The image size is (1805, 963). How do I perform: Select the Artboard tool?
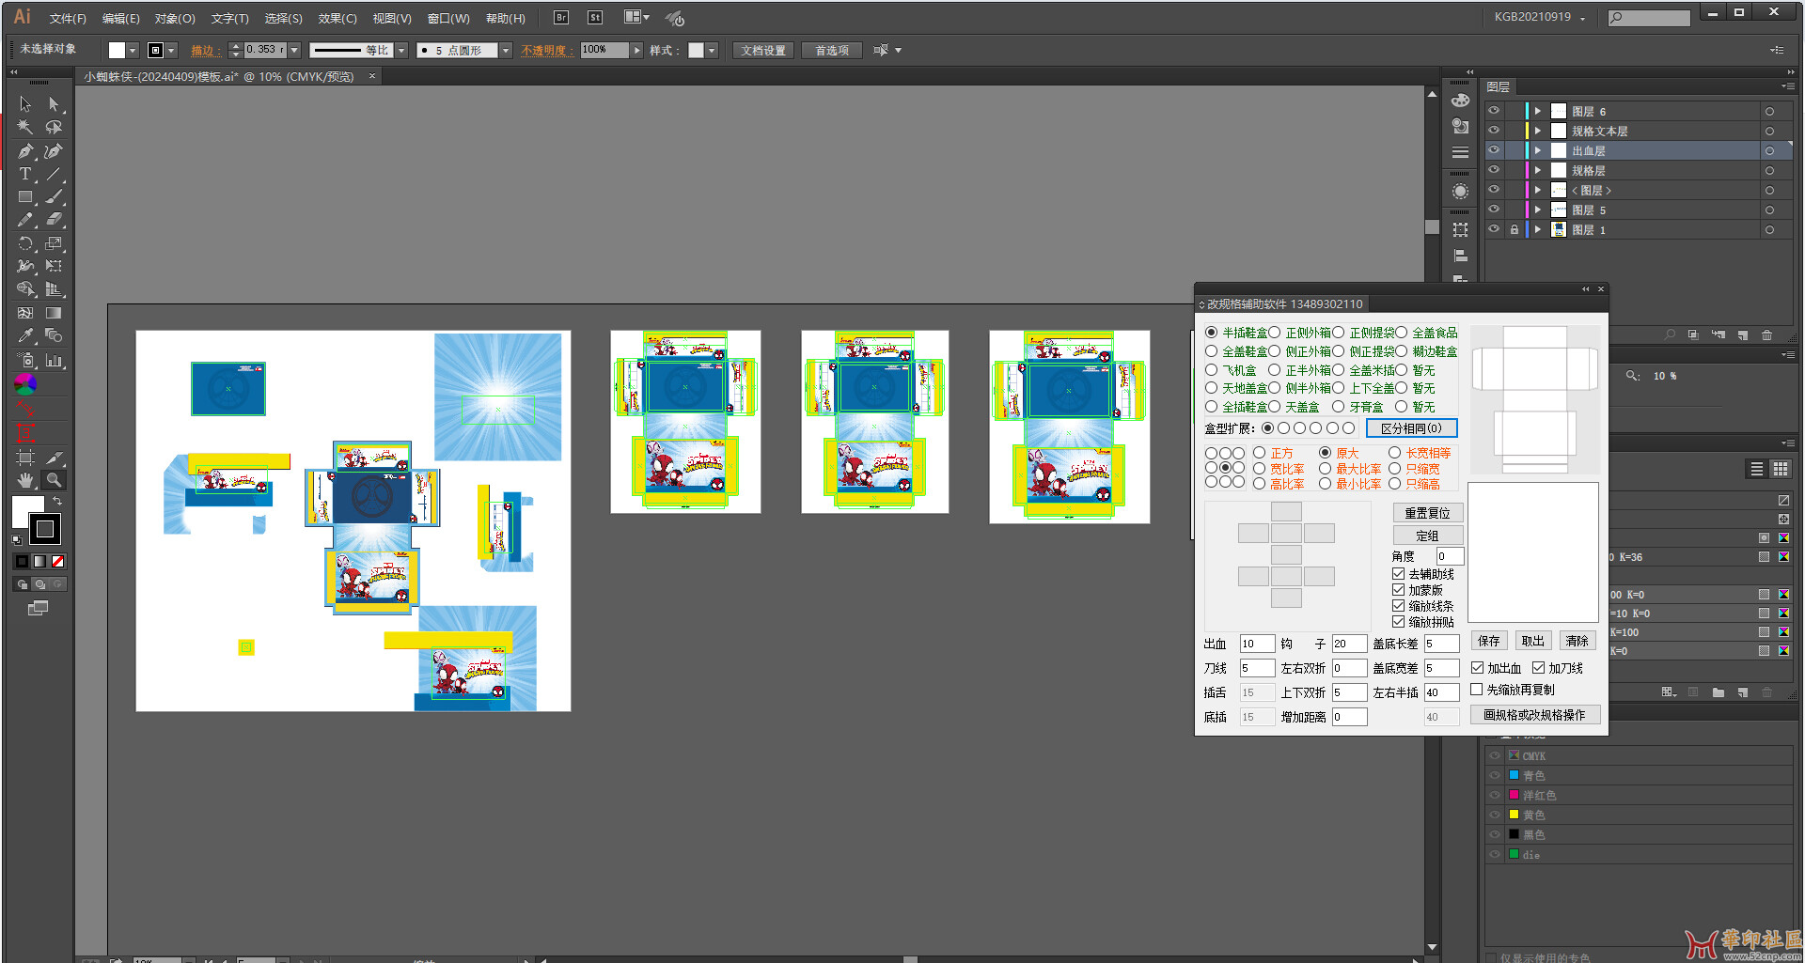coord(25,458)
